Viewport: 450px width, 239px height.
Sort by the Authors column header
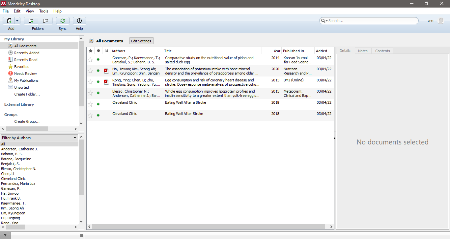tap(136, 51)
